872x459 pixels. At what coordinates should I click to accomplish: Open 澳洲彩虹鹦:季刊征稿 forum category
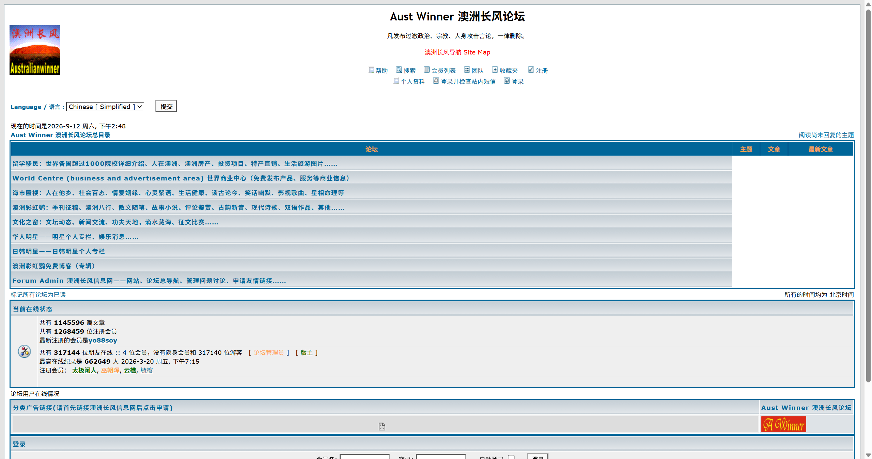(178, 208)
